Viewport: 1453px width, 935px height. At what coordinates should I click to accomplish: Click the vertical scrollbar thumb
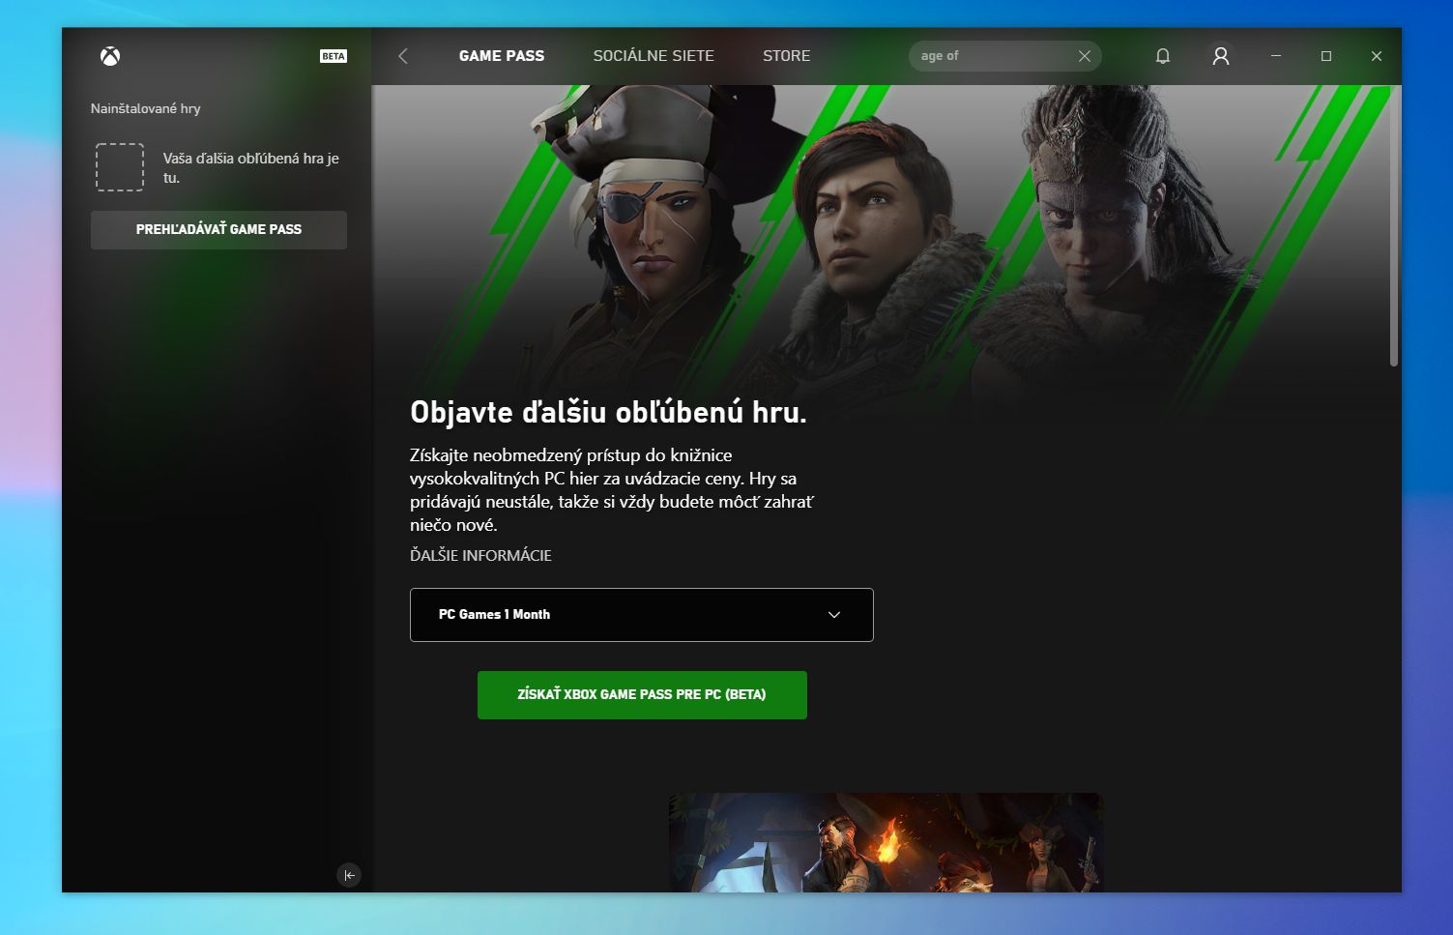pyautogui.click(x=1394, y=227)
